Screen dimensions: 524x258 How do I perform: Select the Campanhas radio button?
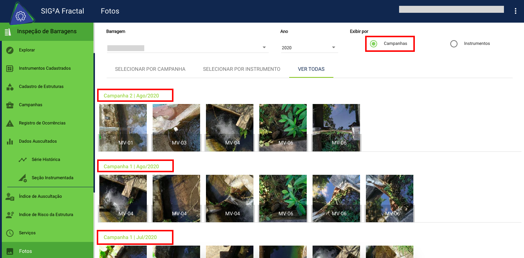click(373, 44)
